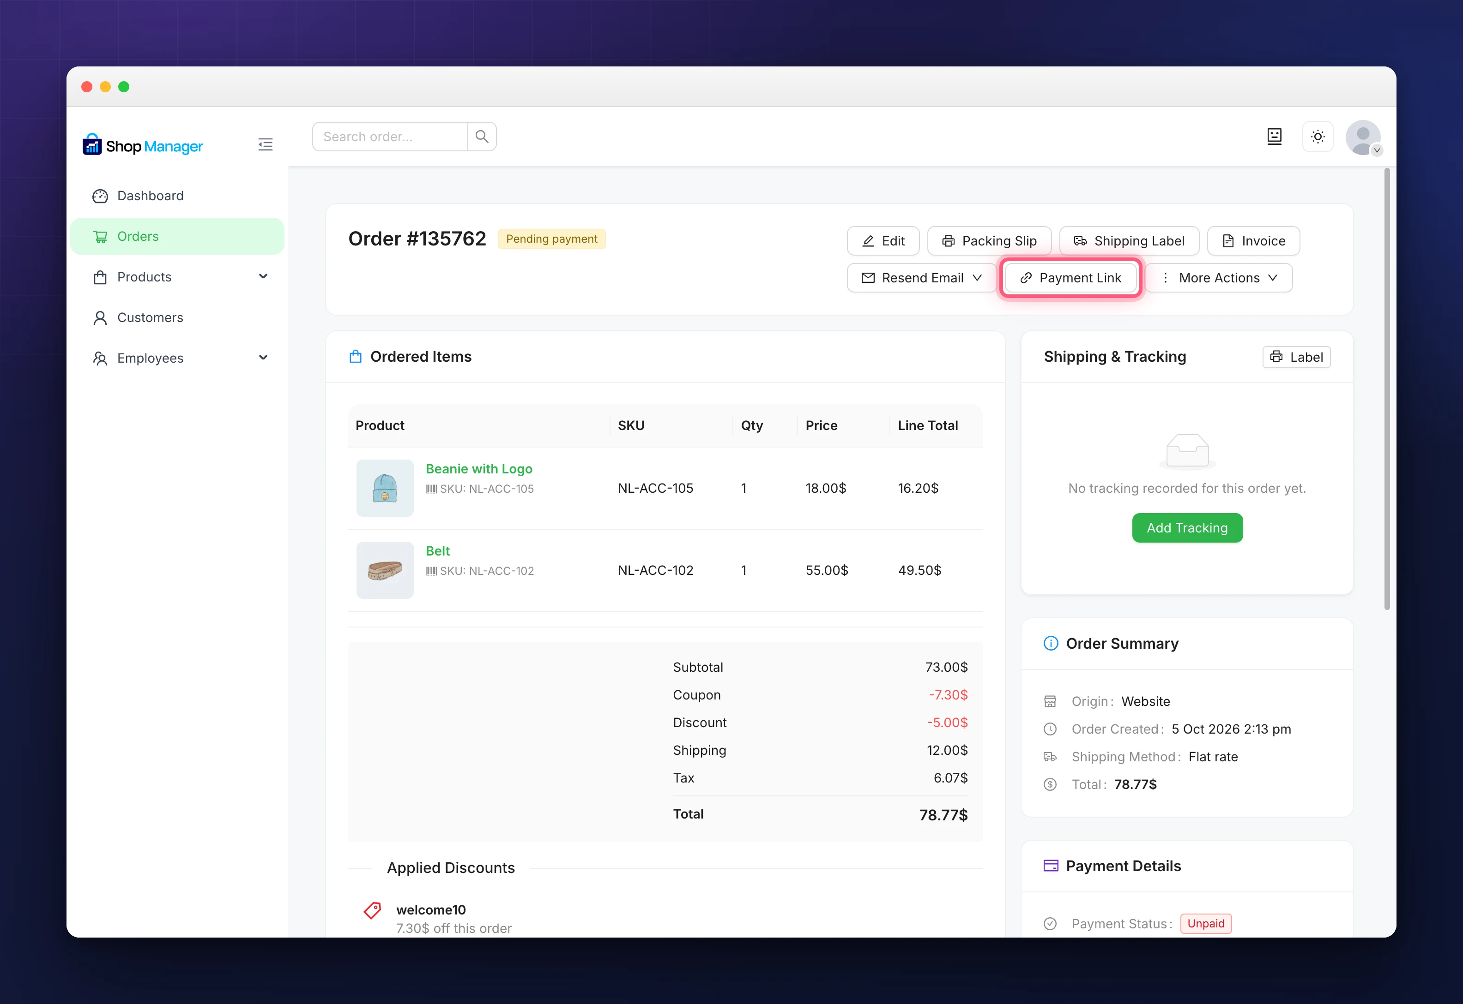The height and width of the screenshot is (1004, 1463).
Task: Open the Resend Email dropdown
Action: coord(921,278)
